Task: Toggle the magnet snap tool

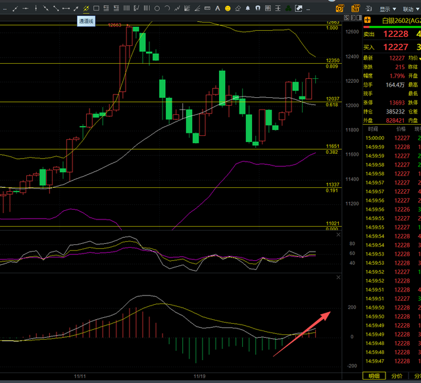Action: (258, 9)
